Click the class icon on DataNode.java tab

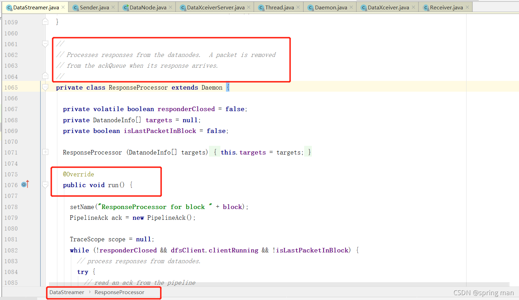(x=126, y=8)
